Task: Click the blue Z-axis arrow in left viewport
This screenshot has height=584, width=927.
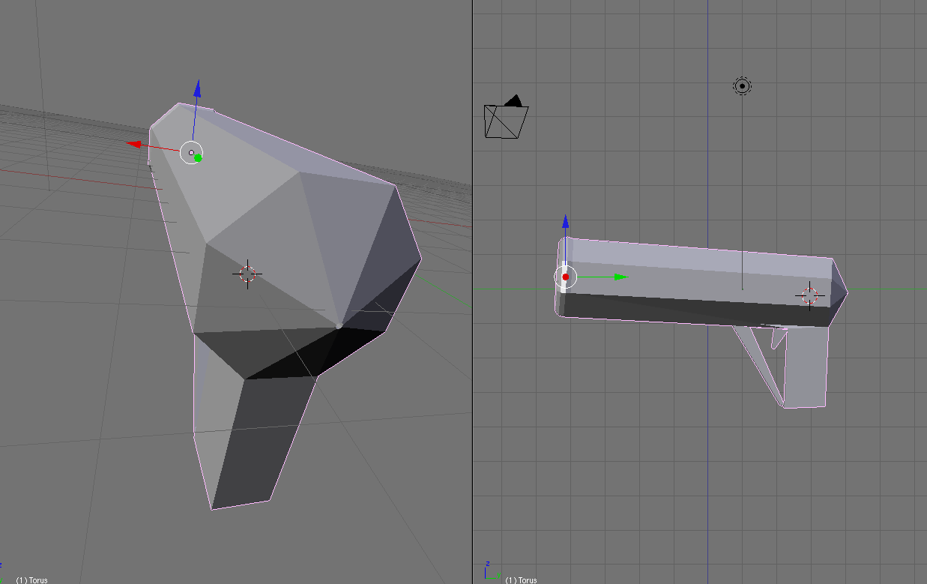Action: 197,88
